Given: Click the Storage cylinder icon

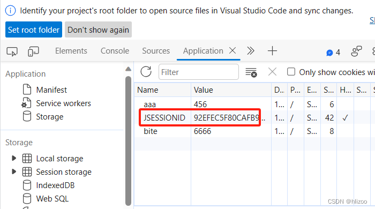Looking at the screenshot, I should point(27,116).
